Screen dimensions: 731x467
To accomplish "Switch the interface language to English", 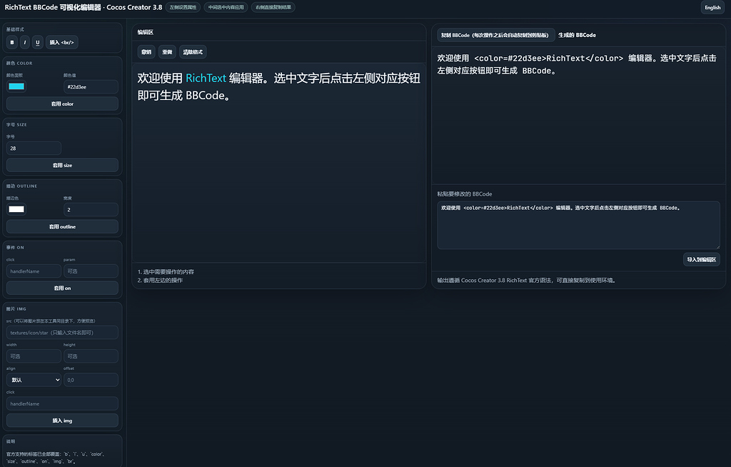I will coord(712,7).
